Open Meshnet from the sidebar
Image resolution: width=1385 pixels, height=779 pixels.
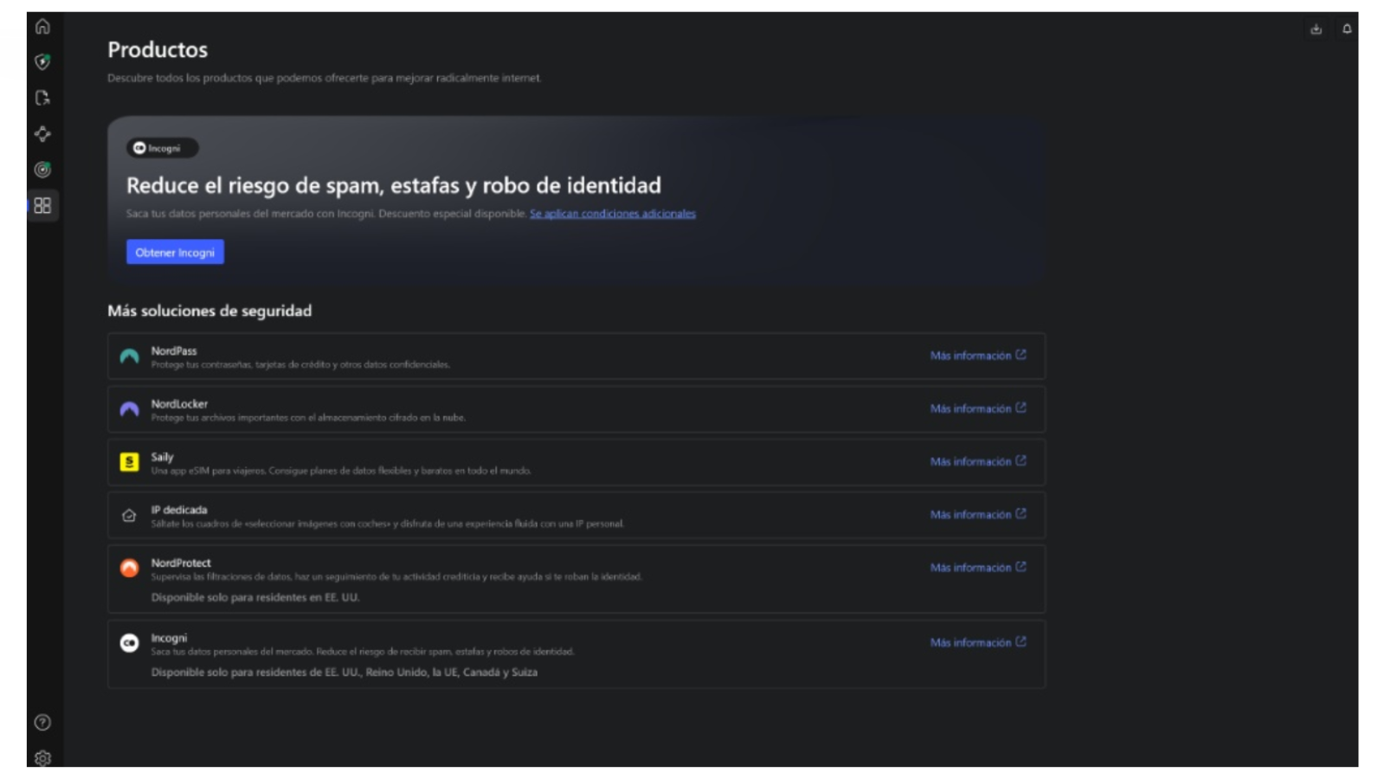tap(42, 134)
